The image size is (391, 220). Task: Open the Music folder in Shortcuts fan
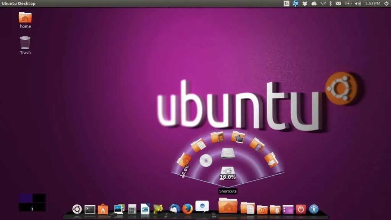[217, 137]
